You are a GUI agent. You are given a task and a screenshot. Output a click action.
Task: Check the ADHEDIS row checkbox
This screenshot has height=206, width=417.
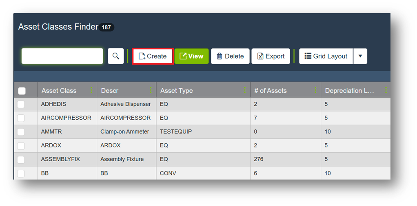coord(21,105)
